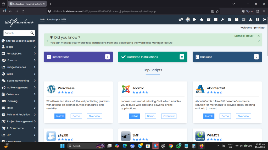Bookmark this page with star icon
The width and height of the screenshot is (268, 150).
[x=217, y=11]
